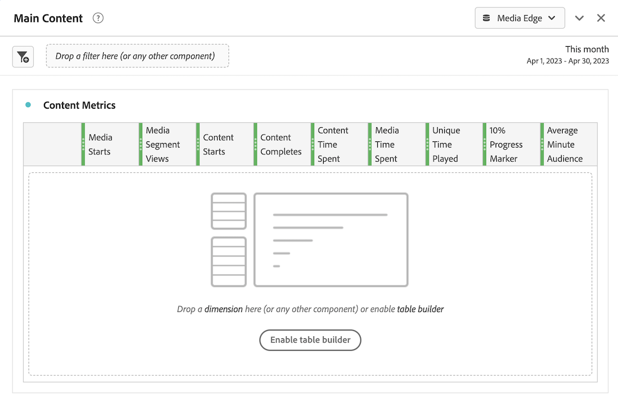Click the Enable table builder button

(x=310, y=340)
